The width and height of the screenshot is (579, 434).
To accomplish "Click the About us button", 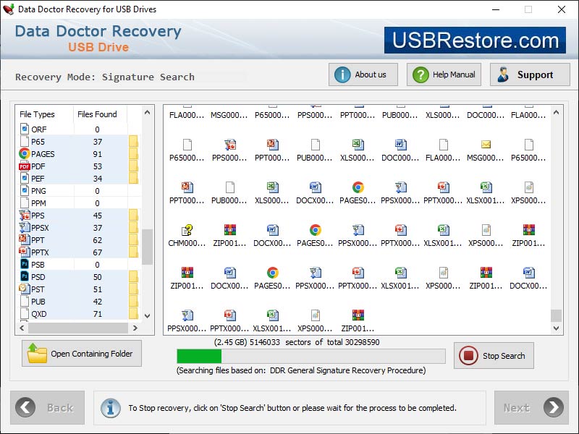I will point(363,74).
